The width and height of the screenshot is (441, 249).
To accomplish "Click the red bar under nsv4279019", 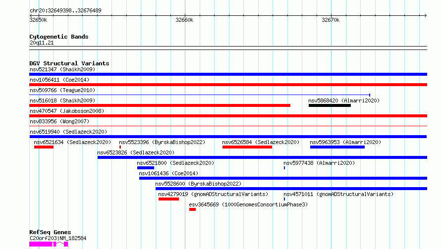I will coord(168,199).
